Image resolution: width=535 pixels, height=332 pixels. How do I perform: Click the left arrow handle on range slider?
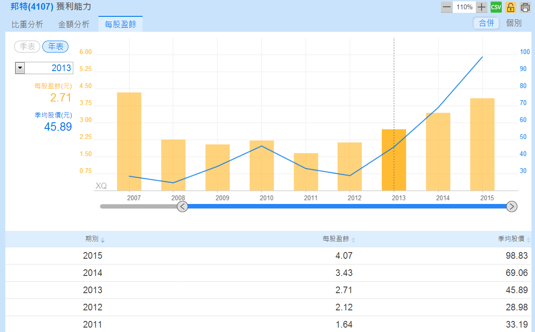click(182, 206)
